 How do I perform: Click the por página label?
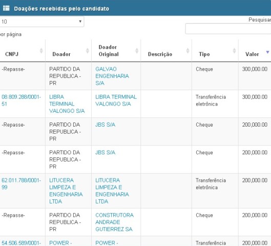click(11, 34)
